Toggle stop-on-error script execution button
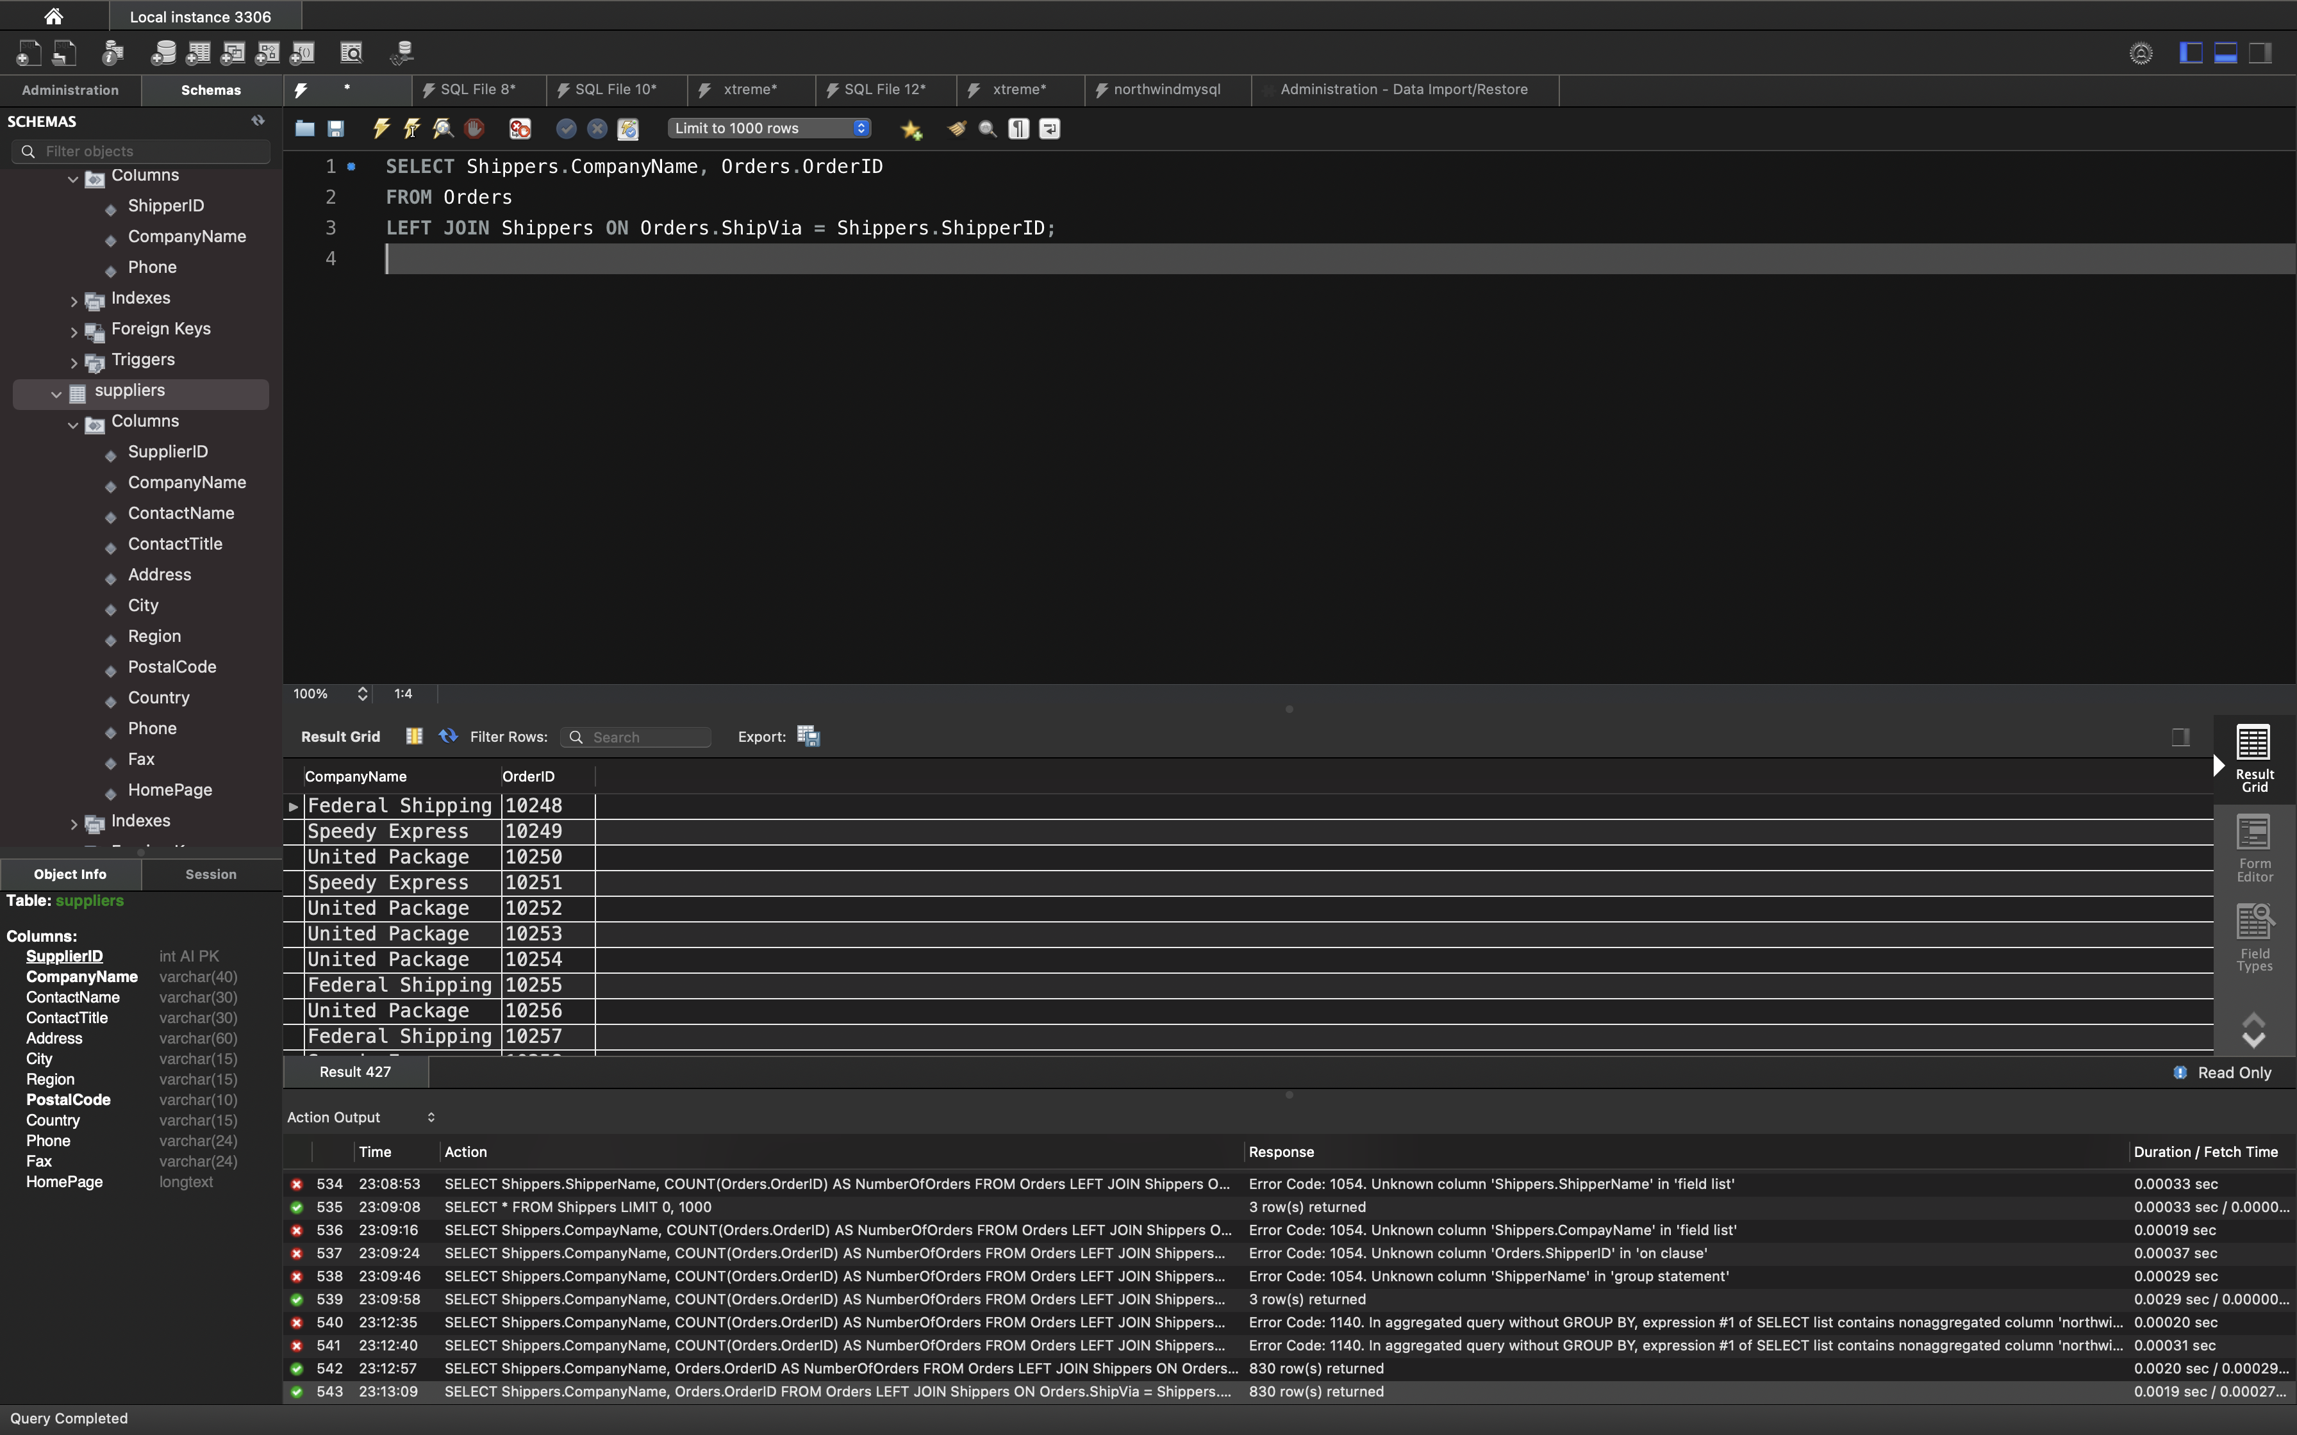2297x1435 pixels. tap(520, 128)
